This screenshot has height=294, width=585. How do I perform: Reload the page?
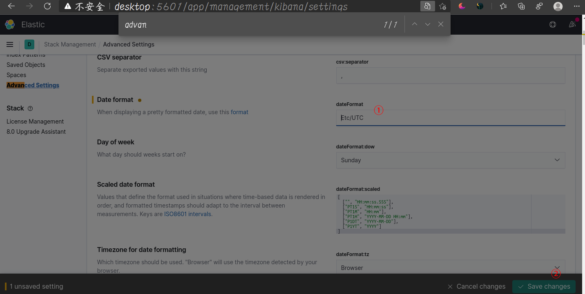pyautogui.click(x=47, y=6)
